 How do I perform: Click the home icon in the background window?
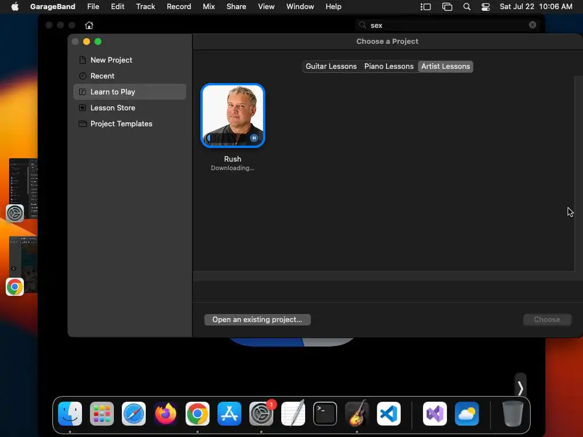(x=89, y=25)
